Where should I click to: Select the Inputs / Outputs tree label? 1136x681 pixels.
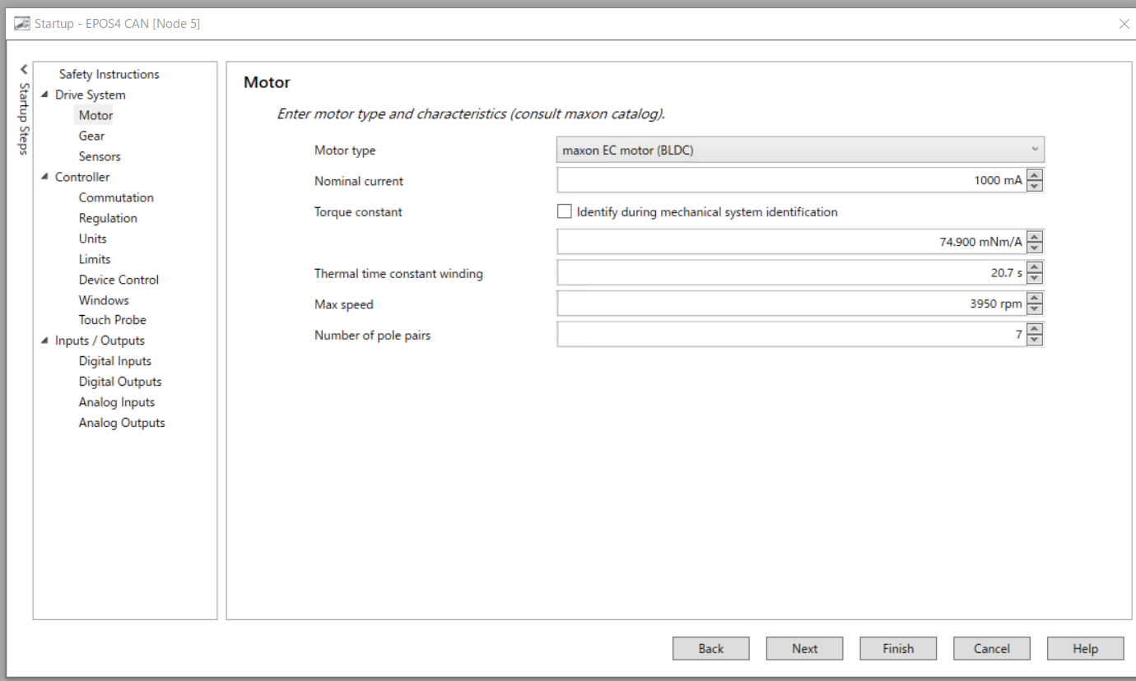(x=100, y=340)
